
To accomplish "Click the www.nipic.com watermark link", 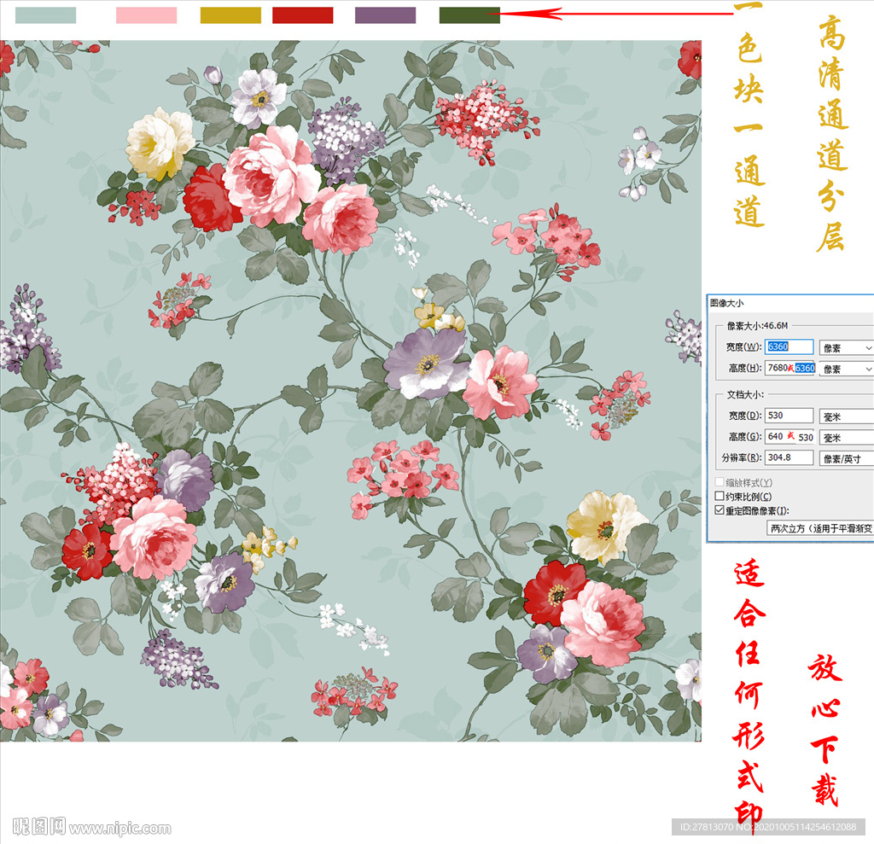I will tap(119, 828).
